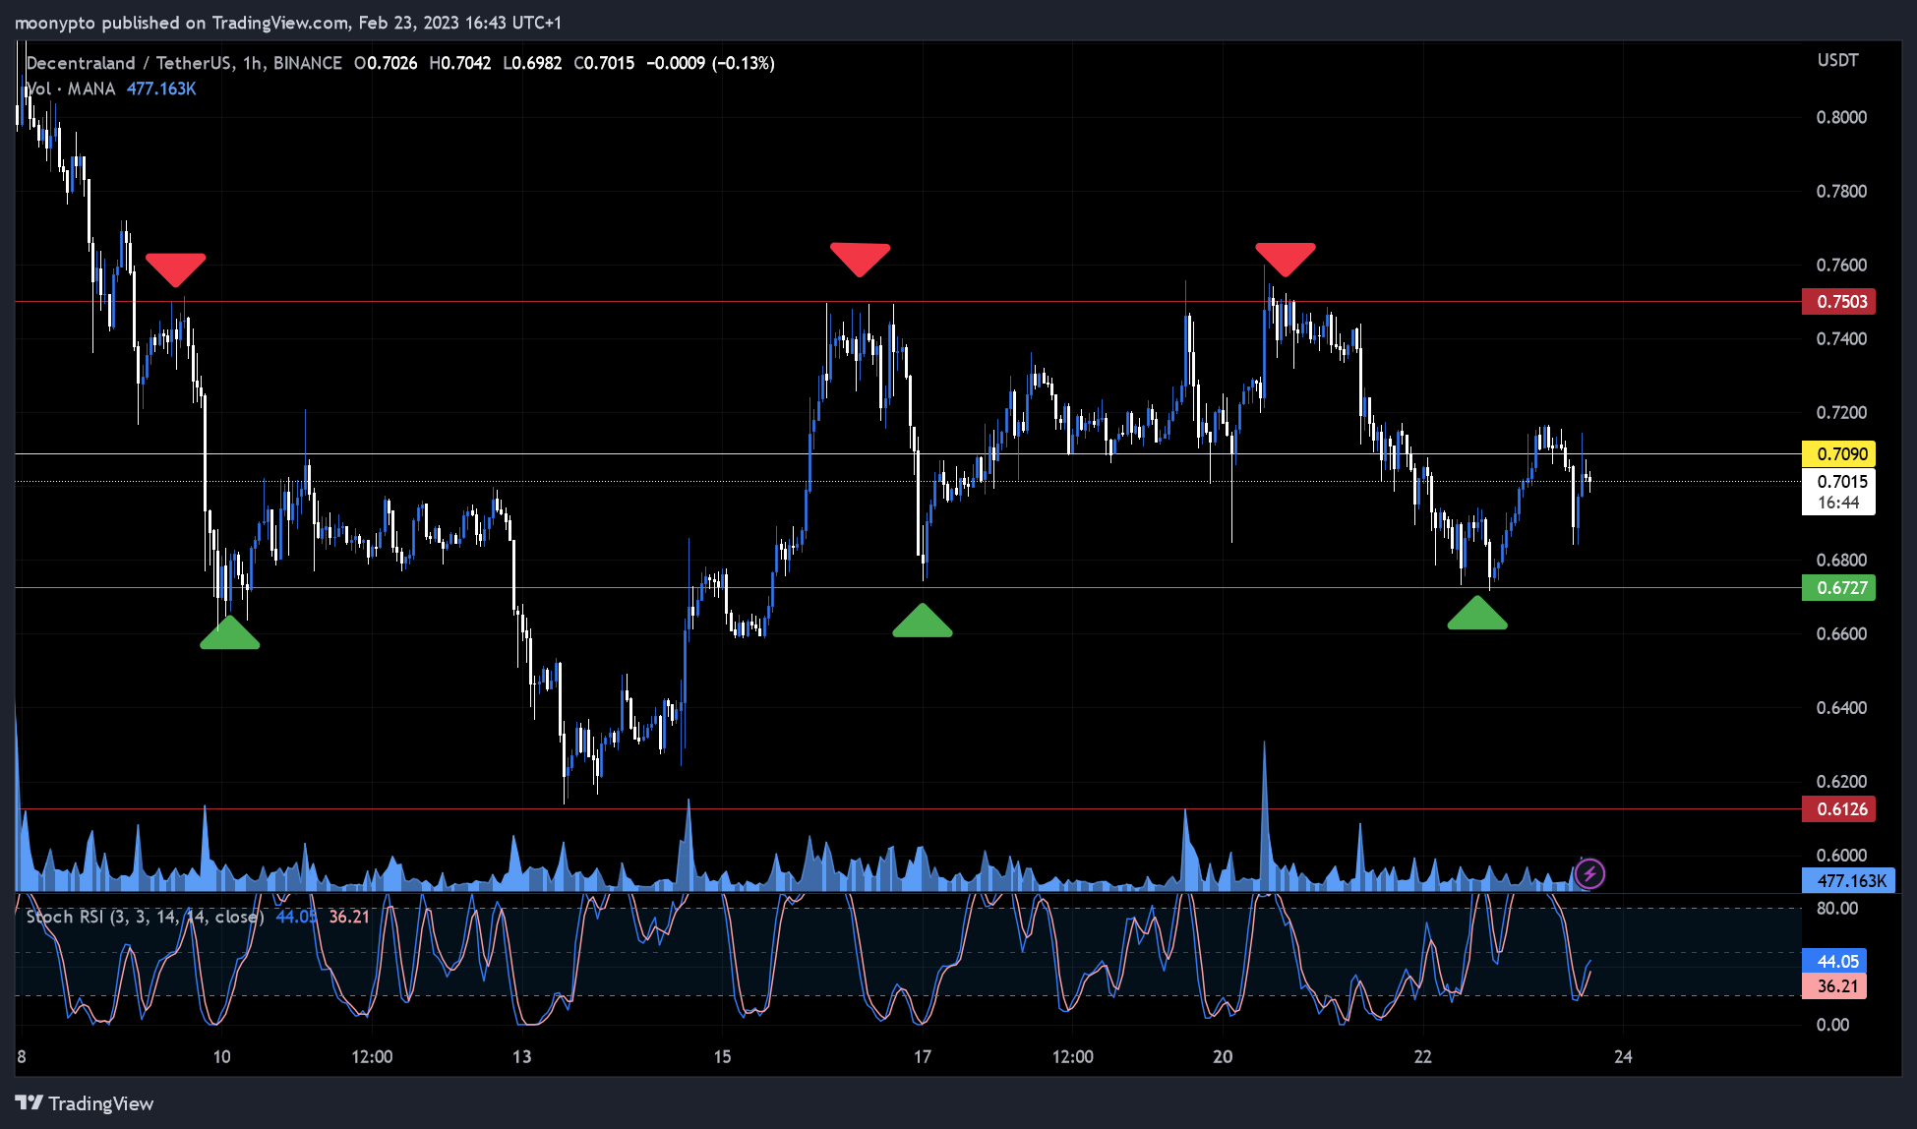The image size is (1917, 1129).
Task: Click the USDT currency label
Action: coord(1837,60)
